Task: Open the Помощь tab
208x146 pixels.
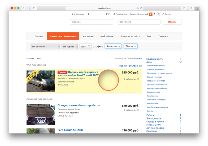Action: point(163,36)
